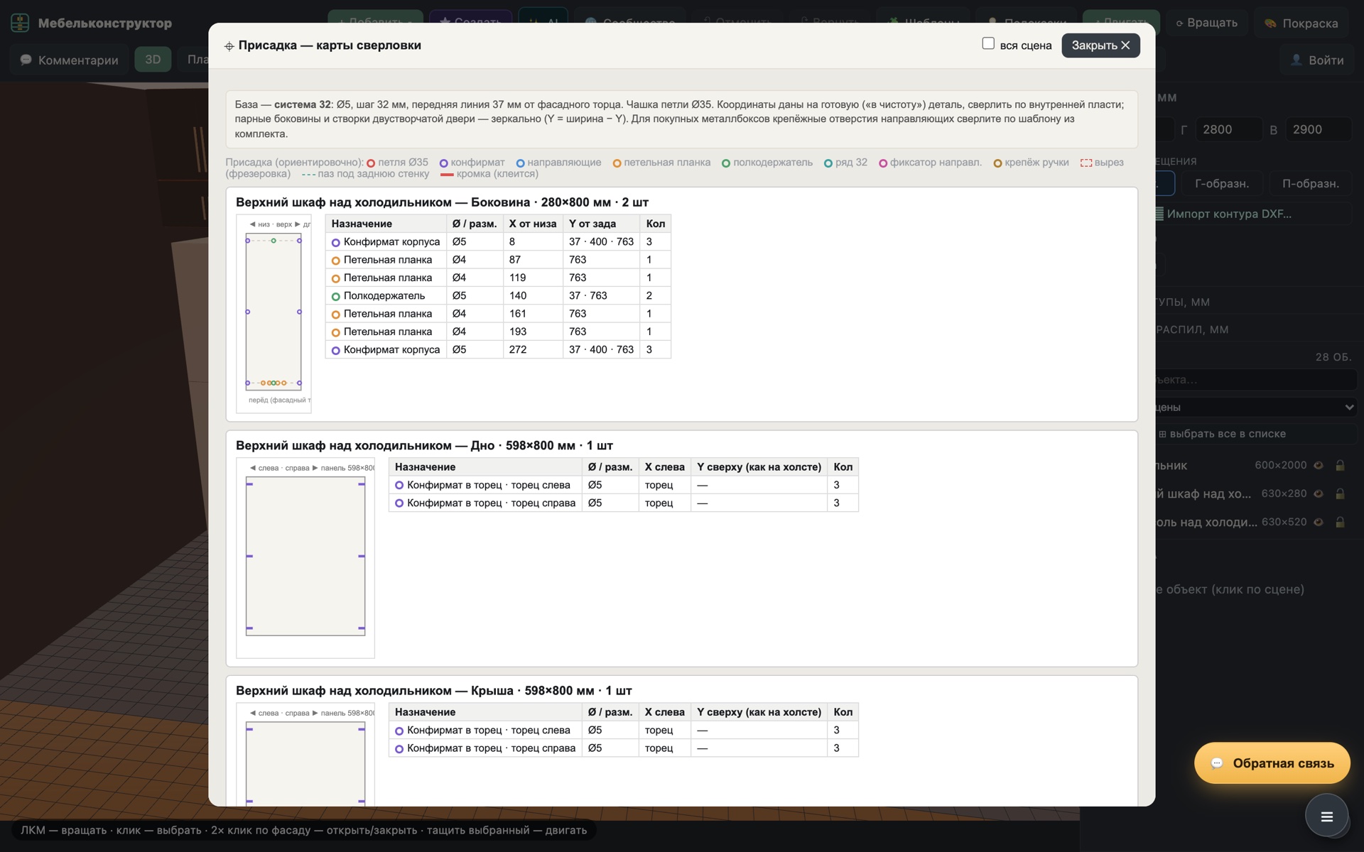This screenshot has width=1364, height=852.
Task: Click the dialog title "Присадка — карты сверловки"
Action: click(330, 45)
